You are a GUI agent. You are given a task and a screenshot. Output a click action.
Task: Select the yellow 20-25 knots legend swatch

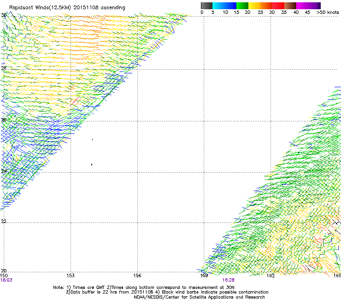coord(254,6)
